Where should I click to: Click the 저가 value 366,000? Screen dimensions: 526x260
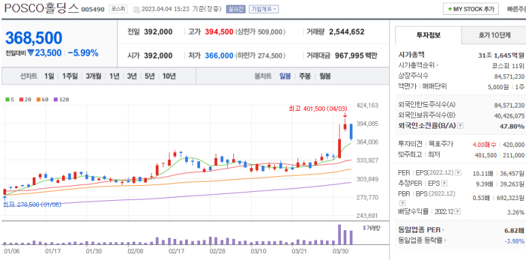click(x=219, y=56)
